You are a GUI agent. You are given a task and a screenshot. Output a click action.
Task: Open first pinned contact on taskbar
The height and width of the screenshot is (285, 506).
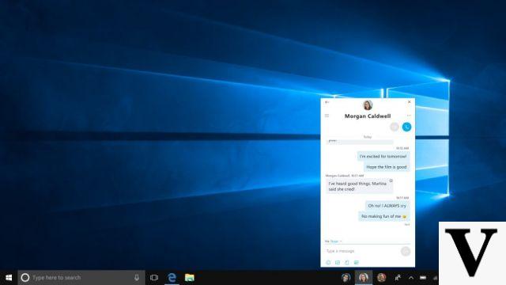[346, 278]
